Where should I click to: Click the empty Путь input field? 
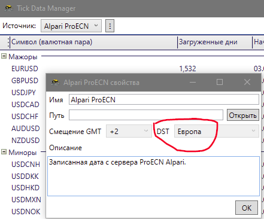[146, 115]
